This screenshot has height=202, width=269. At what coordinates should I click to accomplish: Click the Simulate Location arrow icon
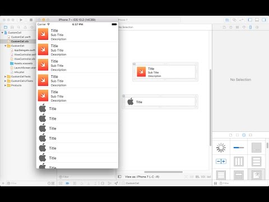(116, 183)
